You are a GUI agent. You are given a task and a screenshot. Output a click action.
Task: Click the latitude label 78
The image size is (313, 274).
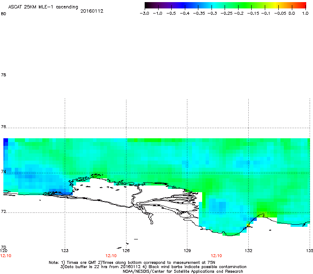pyautogui.click(x=3, y=75)
